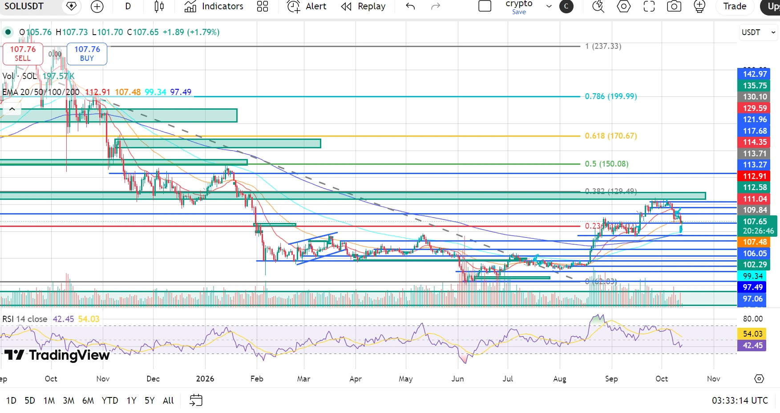Select the 6M date range
Screen dimensions: 780x413
click(88, 401)
